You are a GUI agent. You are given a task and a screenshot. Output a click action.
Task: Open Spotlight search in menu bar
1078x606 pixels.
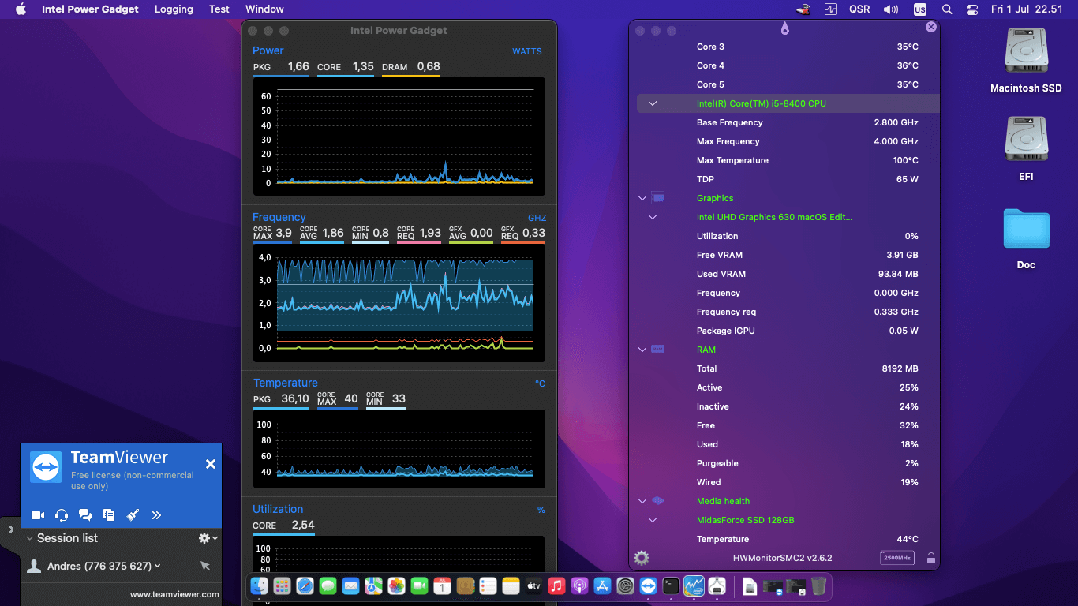947,9
